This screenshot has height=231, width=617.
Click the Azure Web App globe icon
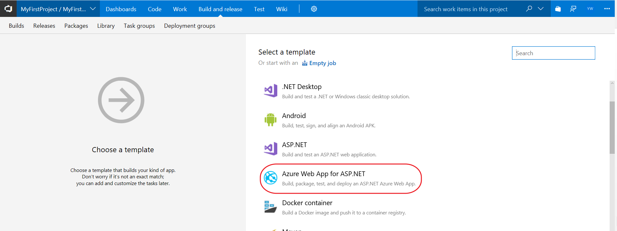[x=270, y=178]
